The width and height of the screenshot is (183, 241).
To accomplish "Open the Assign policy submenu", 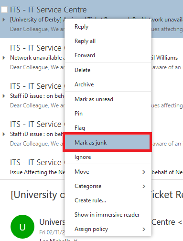I will 108,229.
